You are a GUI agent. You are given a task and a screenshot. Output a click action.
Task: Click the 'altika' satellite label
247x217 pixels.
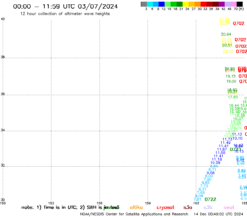coord(136,207)
